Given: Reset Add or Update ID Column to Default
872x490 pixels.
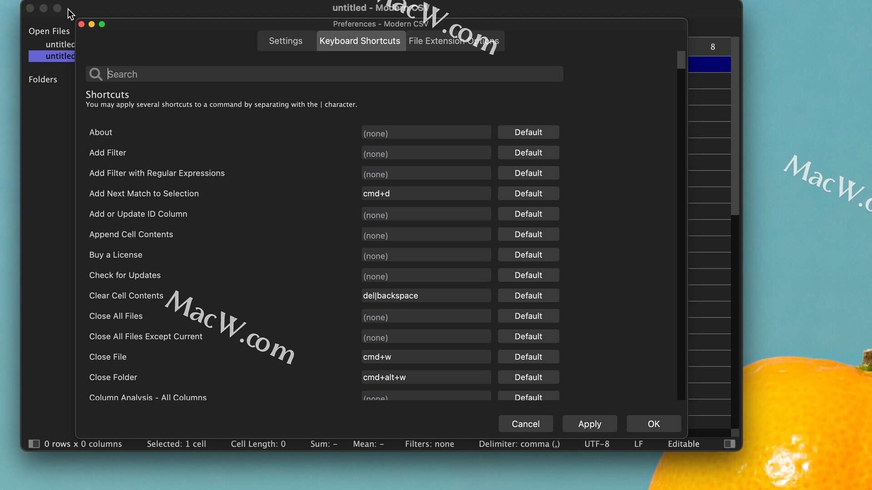Looking at the screenshot, I should [x=528, y=214].
